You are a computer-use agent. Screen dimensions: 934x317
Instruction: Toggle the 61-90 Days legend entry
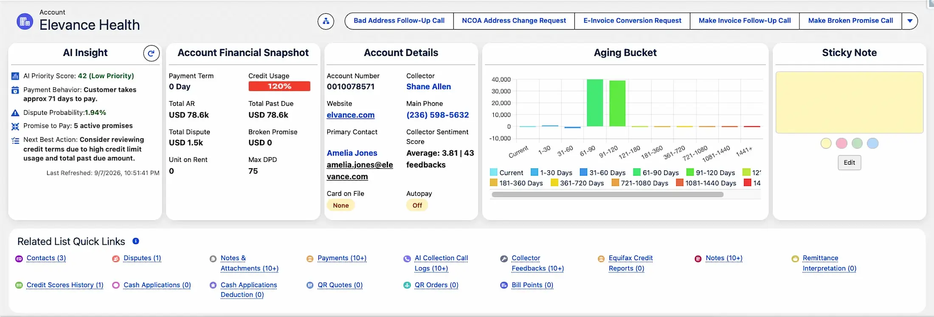pyautogui.click(x=656, y=173)
